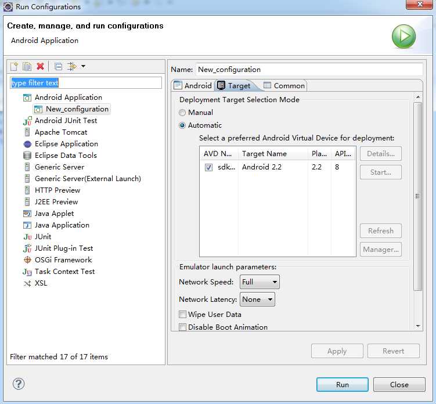
Task: Select the Java Application tree item label
Action: pyautogui.click(x=62, y=225)
